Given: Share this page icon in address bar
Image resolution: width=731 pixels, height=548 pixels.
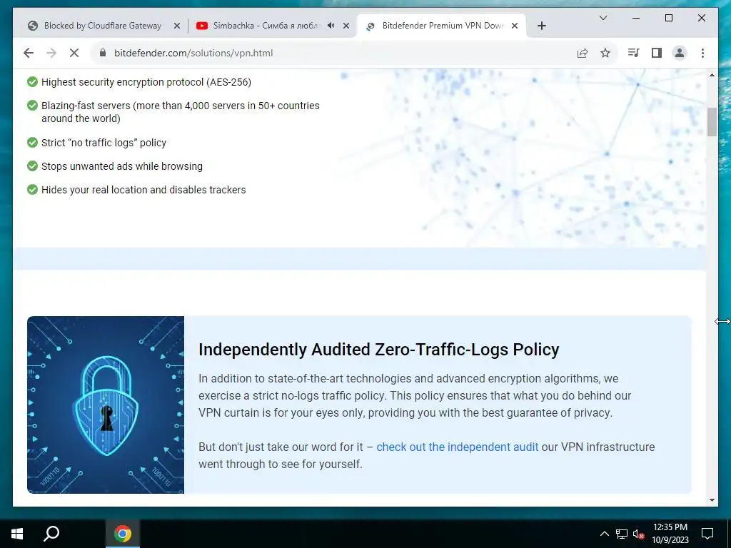Looking at the screenshot, I should pos(583,53).
